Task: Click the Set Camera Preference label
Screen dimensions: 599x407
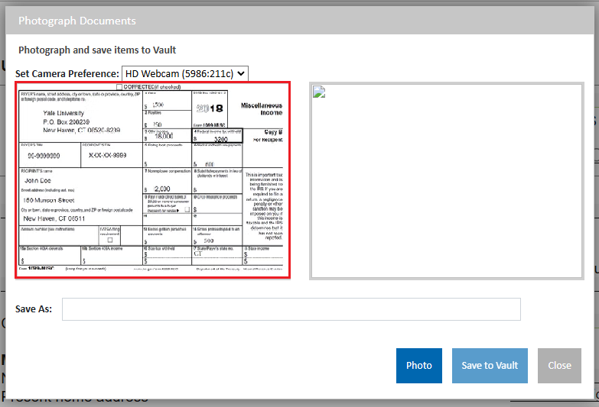Action: pyautogui.click(x=67, y=74)
